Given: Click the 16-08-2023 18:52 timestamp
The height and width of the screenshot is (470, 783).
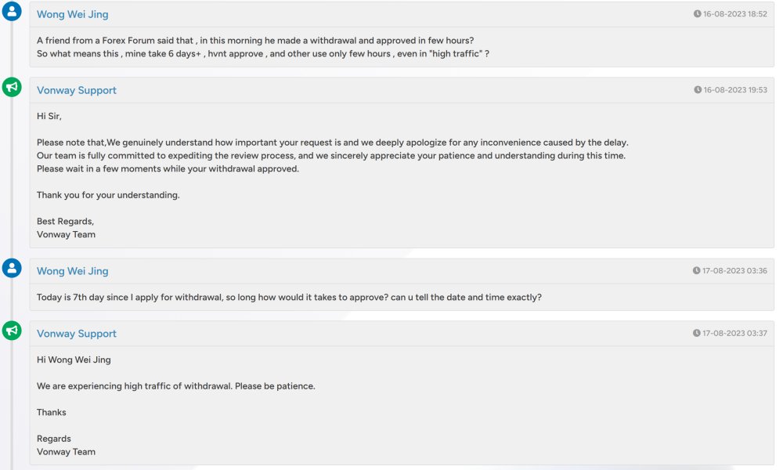Looking at the screenshot, I should (735, 14).
